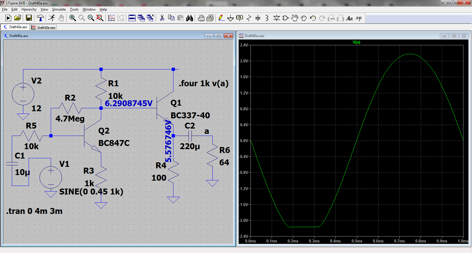
Task: Switch to the Draft40a.raw tab
Action: click(x=43, y=27)
